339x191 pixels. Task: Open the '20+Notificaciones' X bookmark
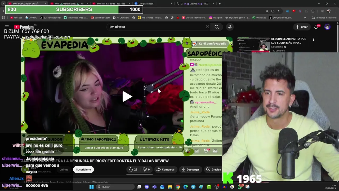(x=50, y=18)
